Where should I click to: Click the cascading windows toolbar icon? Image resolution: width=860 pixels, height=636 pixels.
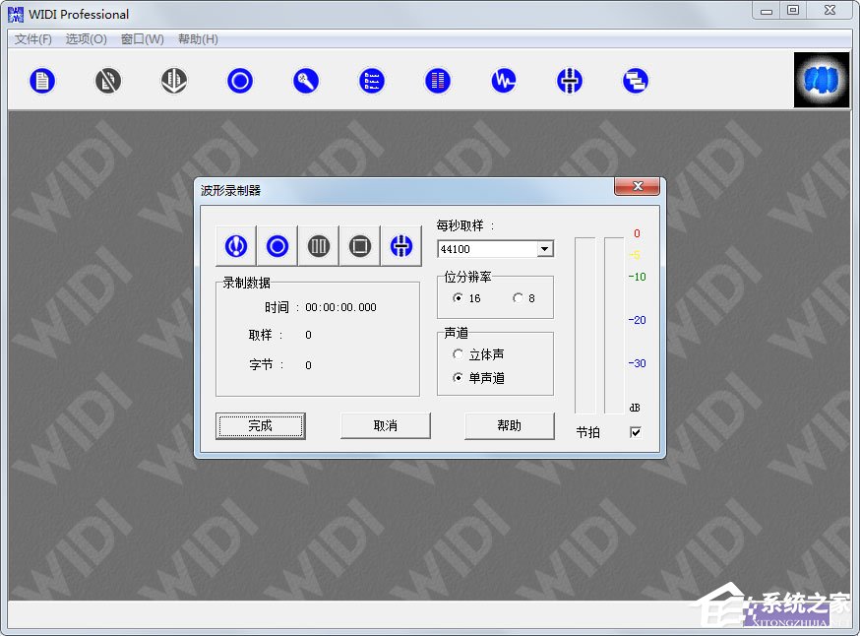coord(635,81)
